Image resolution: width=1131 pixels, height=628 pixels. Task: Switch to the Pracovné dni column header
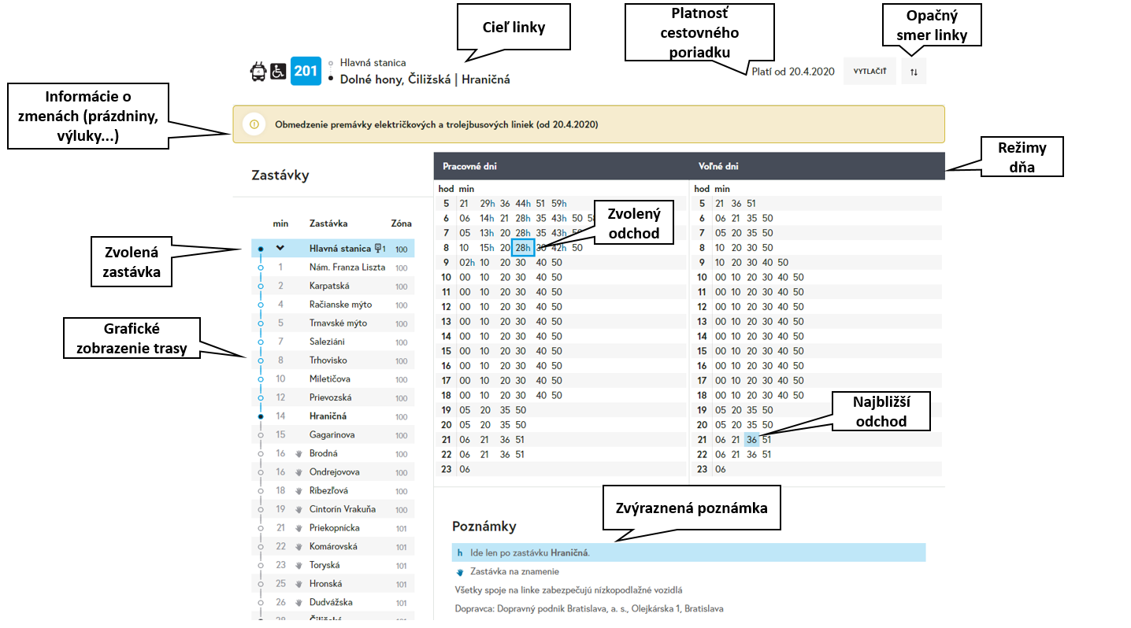coord(469,167)
